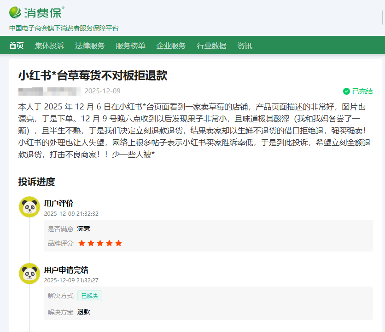Click the 已解决 resolution badge
This screenshot has height=332, width=385.
click(x=90, y=296)
